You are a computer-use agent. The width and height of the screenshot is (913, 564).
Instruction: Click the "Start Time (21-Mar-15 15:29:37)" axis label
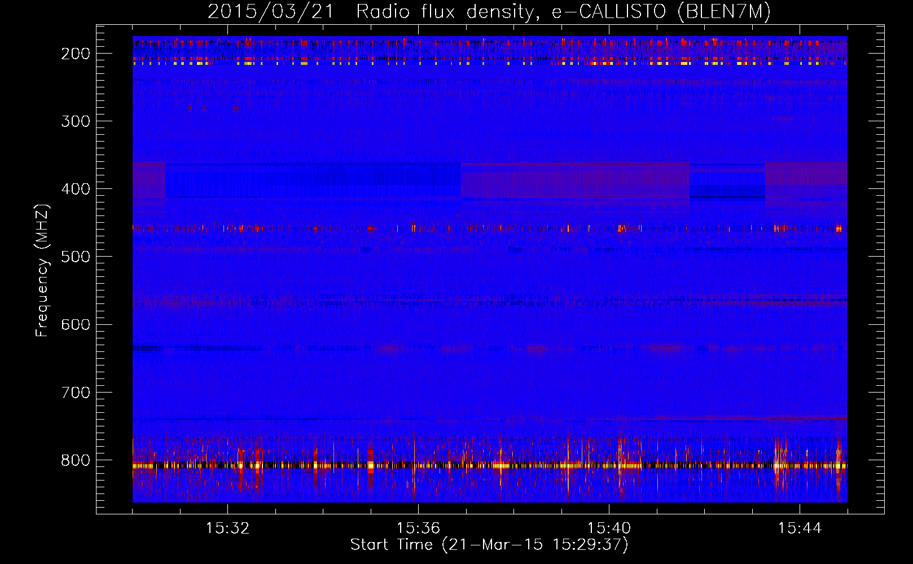tap(489, 545)
